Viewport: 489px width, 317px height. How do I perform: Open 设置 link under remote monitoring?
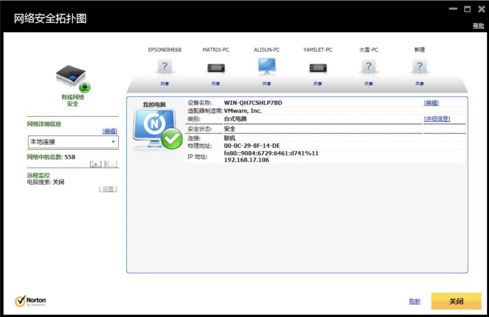point(108,189)
